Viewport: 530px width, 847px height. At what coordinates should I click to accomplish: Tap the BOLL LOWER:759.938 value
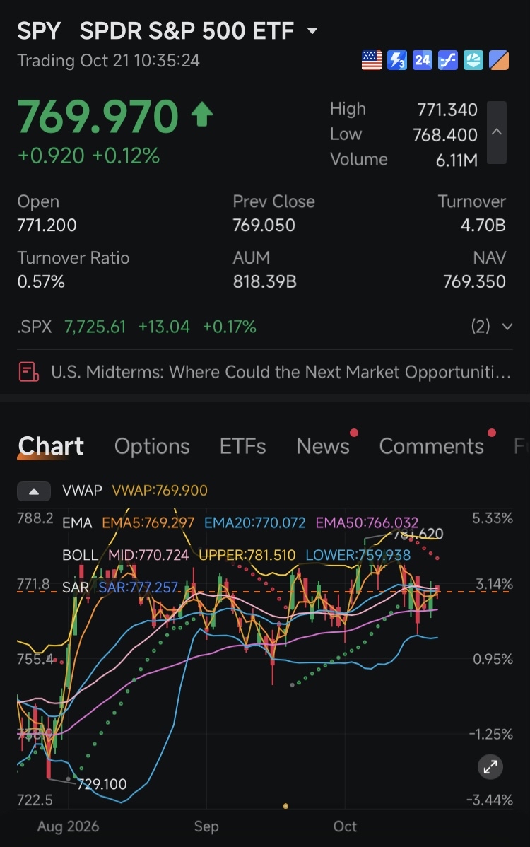[x=358, y=555]
